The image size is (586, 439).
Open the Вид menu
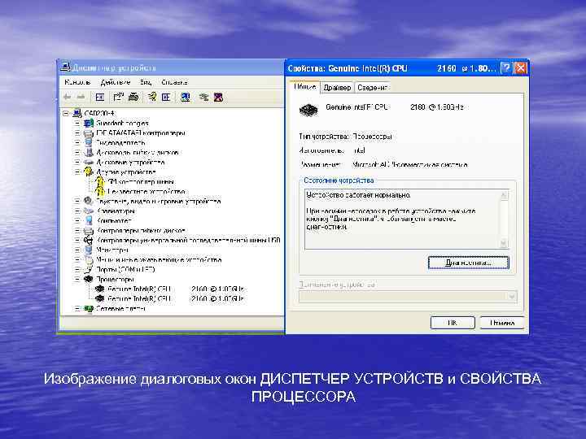[146, 82]
